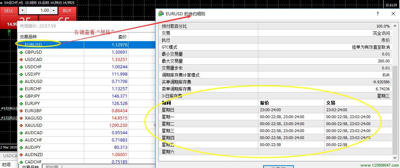Click the 交易 sessions column header
The width and height of the screenshot is (400, 168).
tap(358, 103)
